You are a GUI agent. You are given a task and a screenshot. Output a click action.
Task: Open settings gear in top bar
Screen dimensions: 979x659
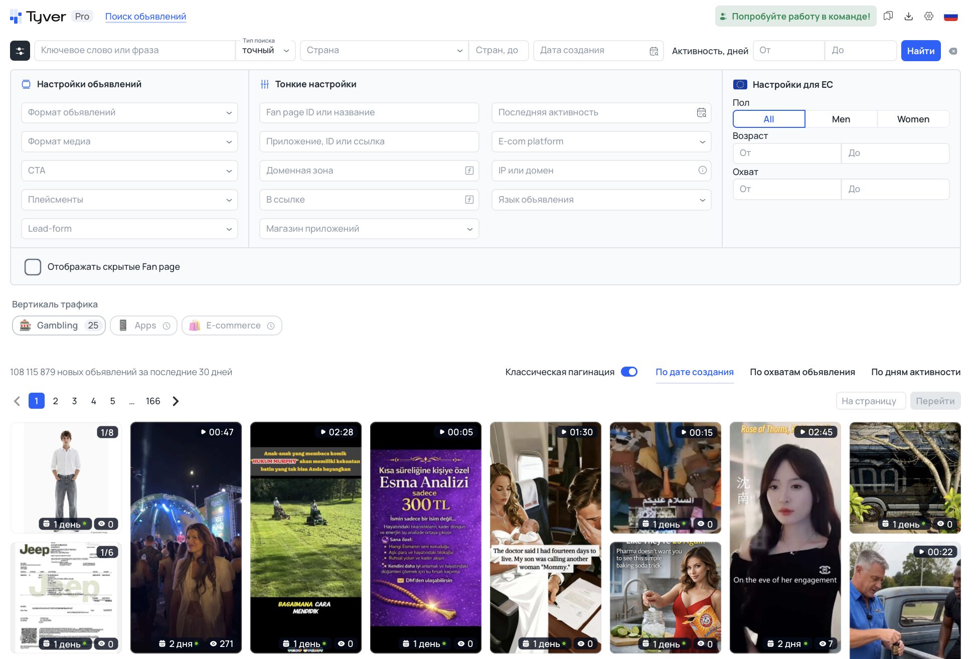(x=929, y=16)
